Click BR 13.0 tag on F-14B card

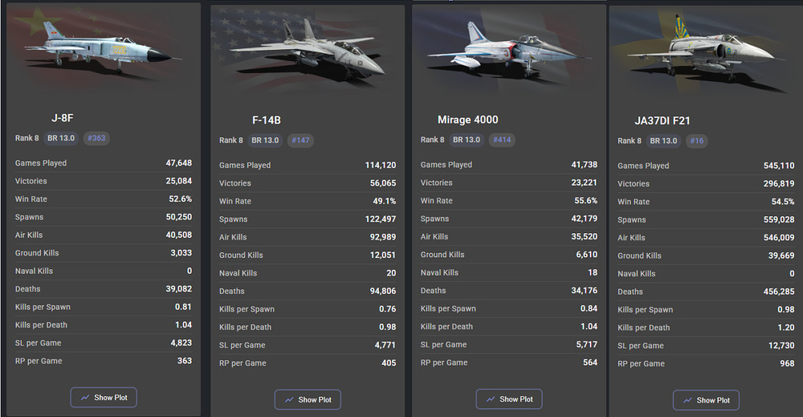[x=265, y=141]
